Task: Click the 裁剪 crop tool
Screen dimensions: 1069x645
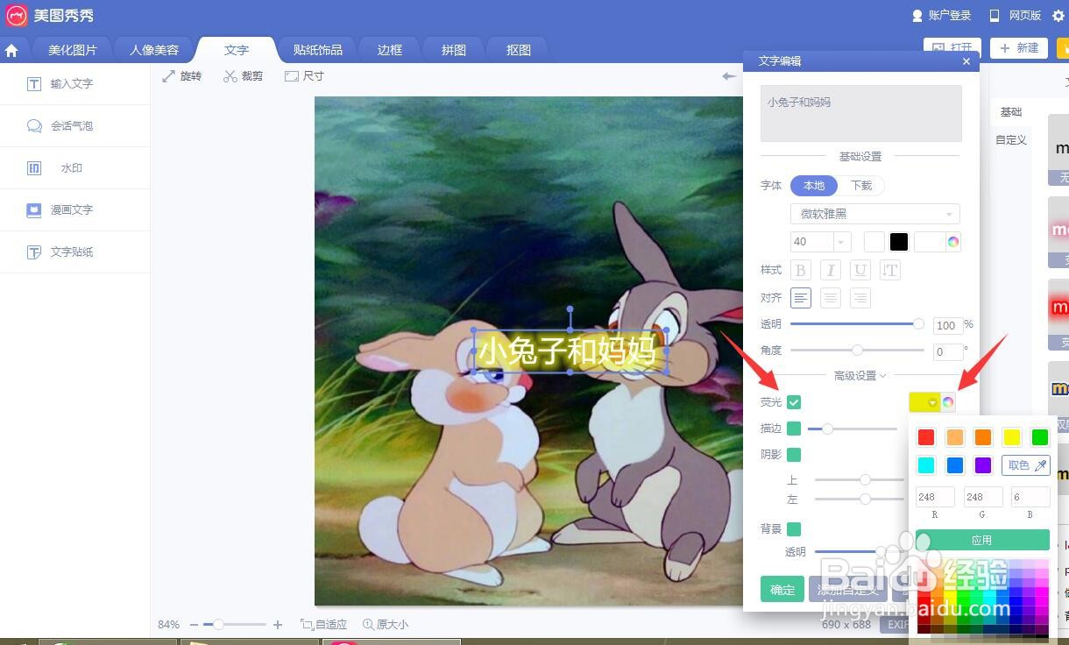Action: 244,76
